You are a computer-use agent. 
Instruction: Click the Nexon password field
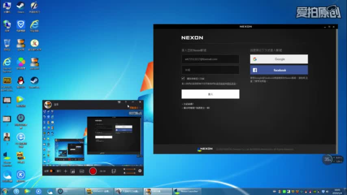(x=210, y=70)
